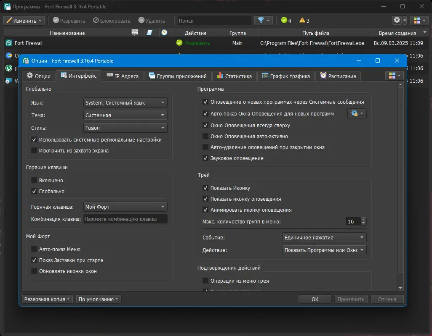The width and height of the screenshot is (432, 336).
Task: Click the Отмена button
Action: [387, 299]
